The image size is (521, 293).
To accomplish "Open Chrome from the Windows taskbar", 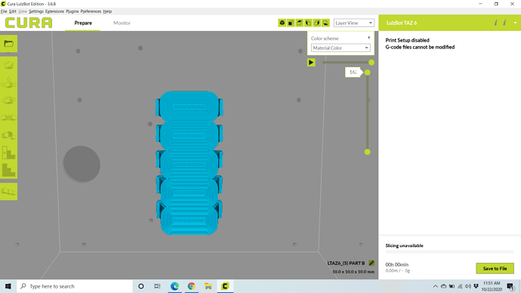I will coord(191,286).
